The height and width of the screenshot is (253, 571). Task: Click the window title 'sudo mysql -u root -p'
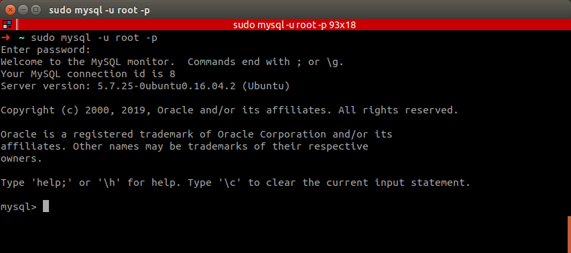[x=99, y=10]
